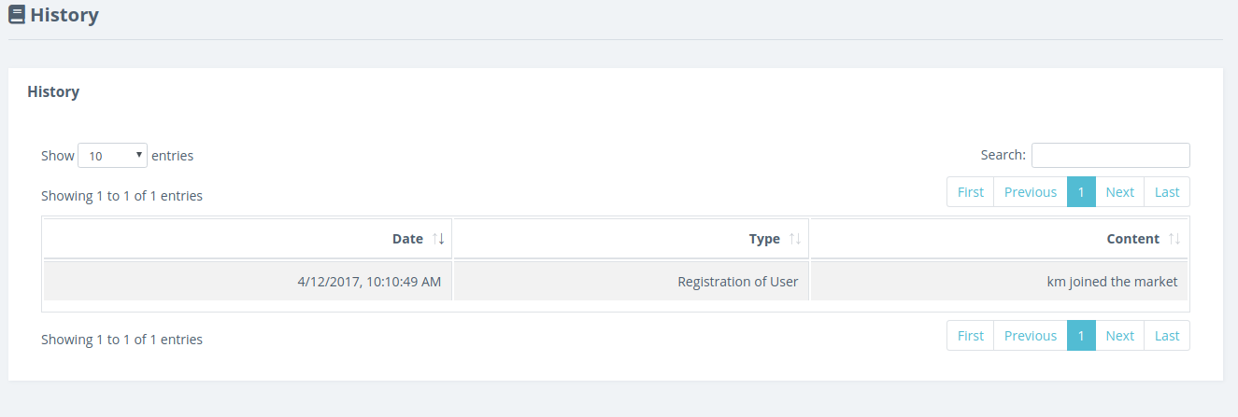Sort by Content column arrow icon
1238x417 pixels.
1174,239
